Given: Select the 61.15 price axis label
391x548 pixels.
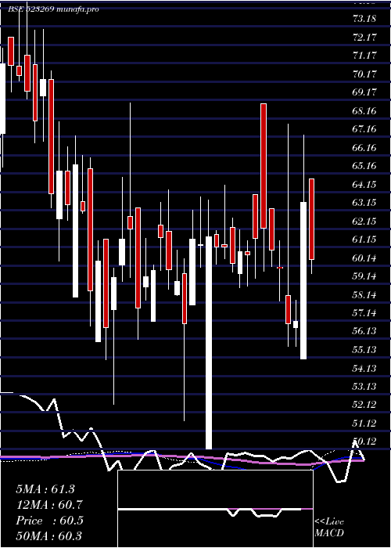Looking at the screenshot, I should [364, 240].
